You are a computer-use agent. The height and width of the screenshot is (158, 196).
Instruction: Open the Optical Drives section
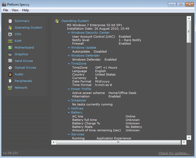25,67
